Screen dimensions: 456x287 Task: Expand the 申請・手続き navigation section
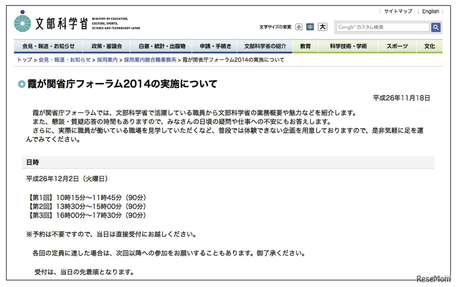click(214, 46)
